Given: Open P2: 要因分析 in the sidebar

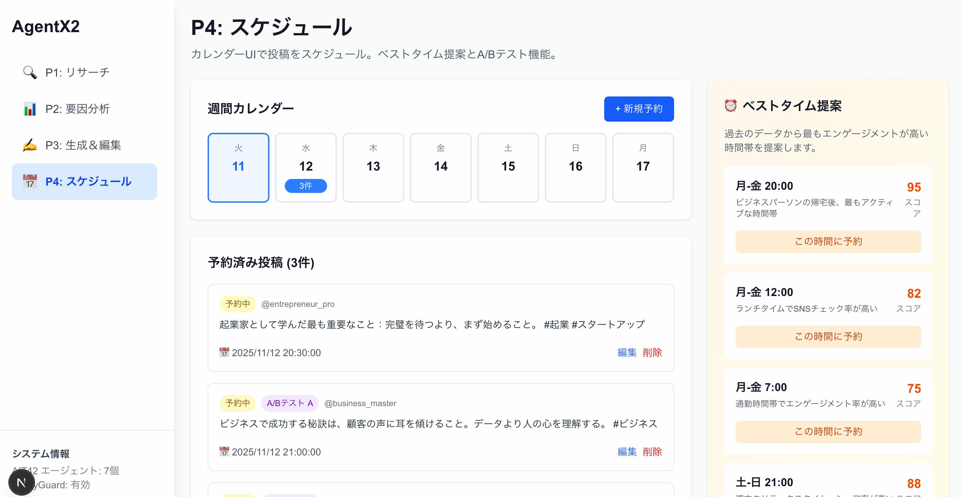Looking at the screenshot, I should click(x=77, y=109).
